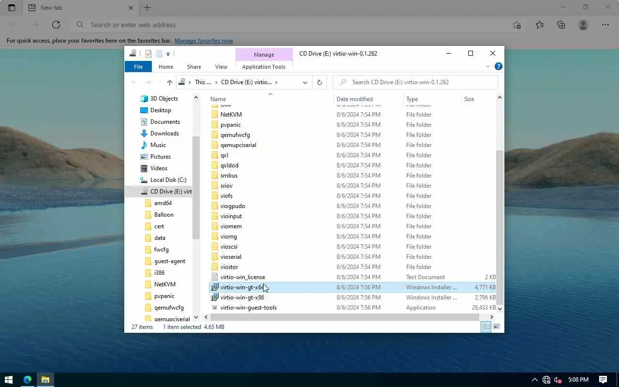Viewport: 619px width, 387px height.
Task: Expand the ribbon with the chevron
Action: tap(488, 66)
